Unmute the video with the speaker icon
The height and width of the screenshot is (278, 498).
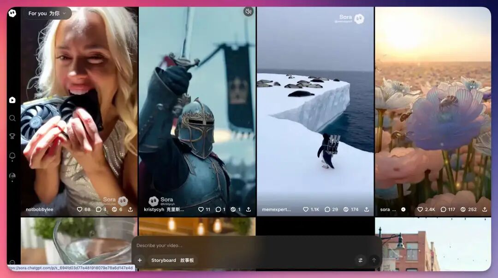click(249, 12)
